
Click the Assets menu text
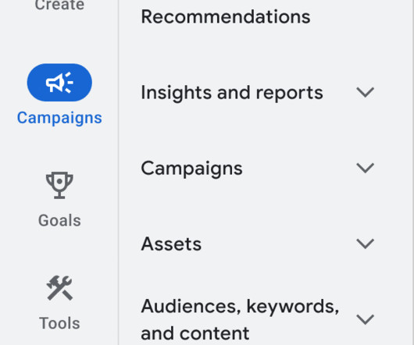point(171,244)
